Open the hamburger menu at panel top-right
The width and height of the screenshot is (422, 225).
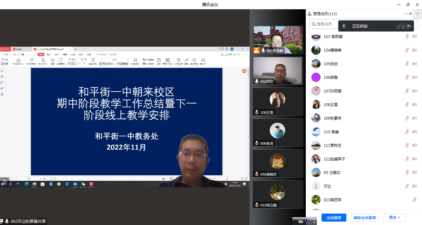[418, 14]
